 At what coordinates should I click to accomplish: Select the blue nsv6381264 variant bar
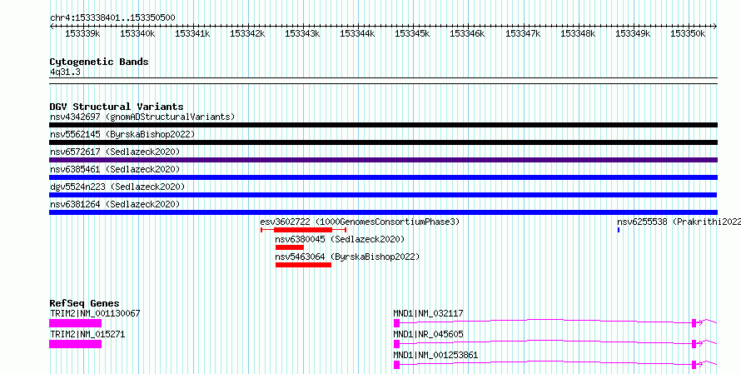tap(383, 212)
